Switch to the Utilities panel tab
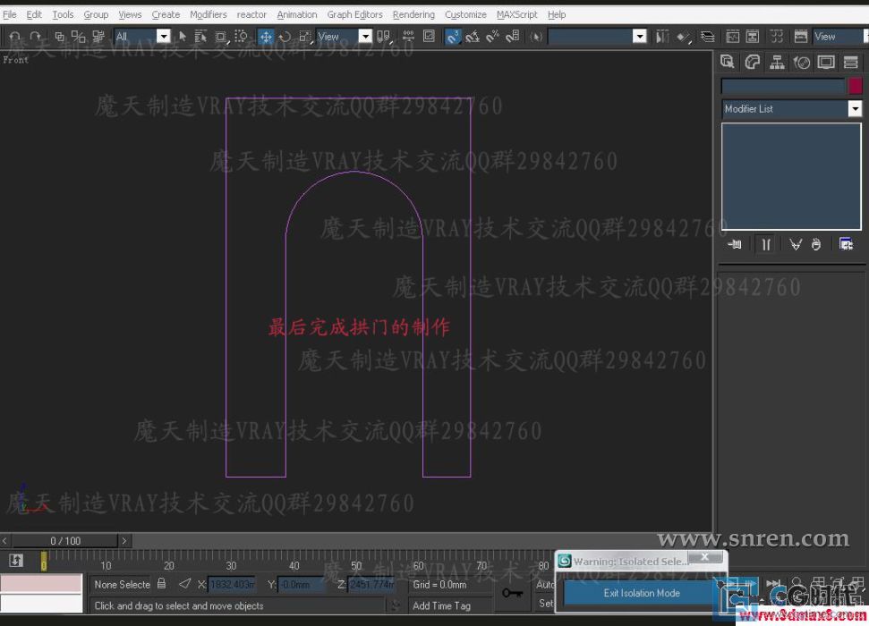The height and width of the screenshot is (626, 869). [x=851, y=62]
